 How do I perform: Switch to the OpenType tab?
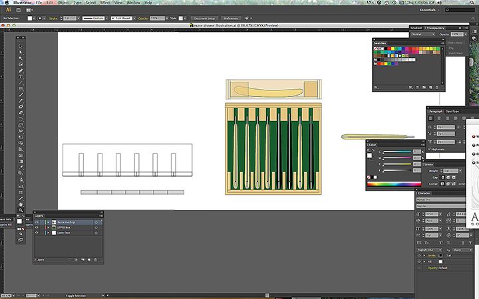(452, 111)
